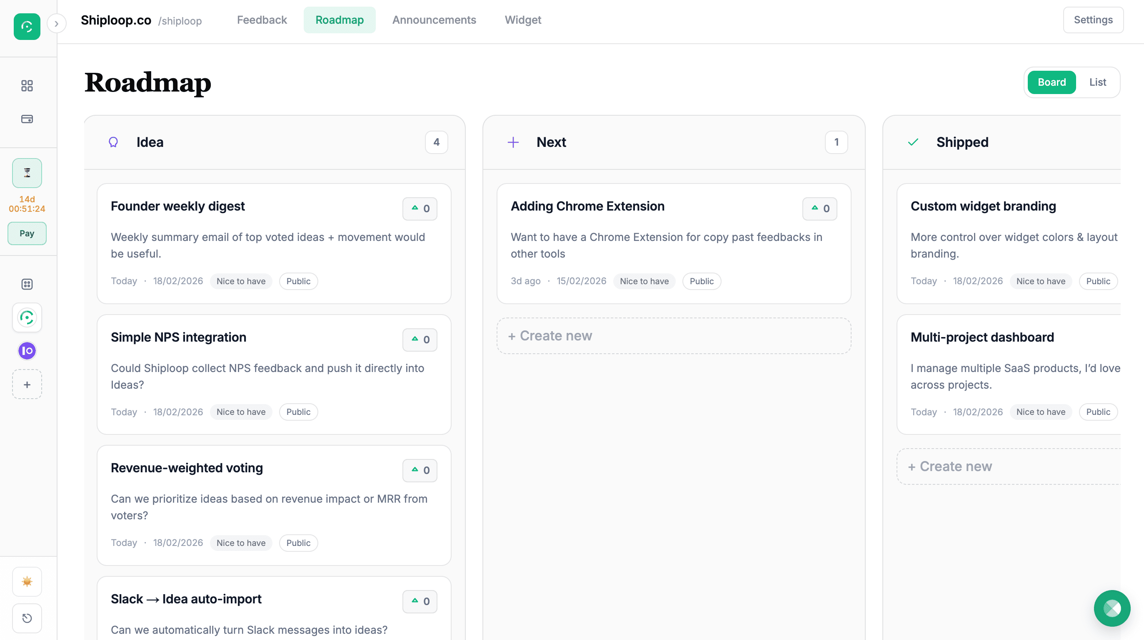Open the purple Io workspace icon
The image size is (1144, 640).
click(x=27, y=351)
